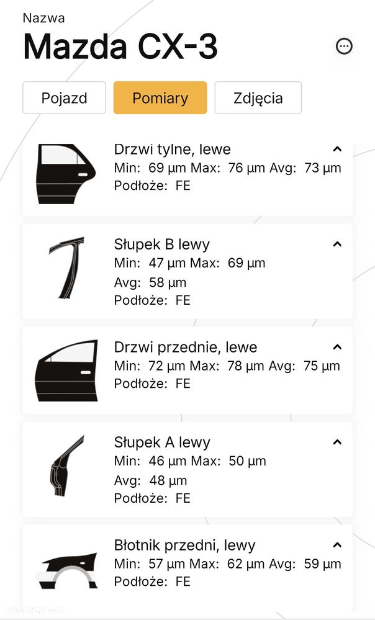Image resolution: width=375 pixels, height=620 pixels.
Task: Click the Drzwi tylne, lewe measurement values
Action: coord(228,168)
